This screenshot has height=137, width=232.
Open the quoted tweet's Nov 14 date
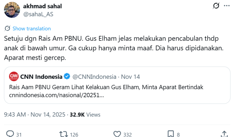[130, 77]
